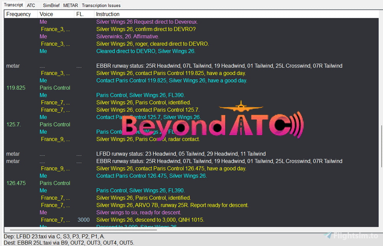Viewport: 383px width, 246px height.
Task: View the METAR tab
Action: click(70, 5)
